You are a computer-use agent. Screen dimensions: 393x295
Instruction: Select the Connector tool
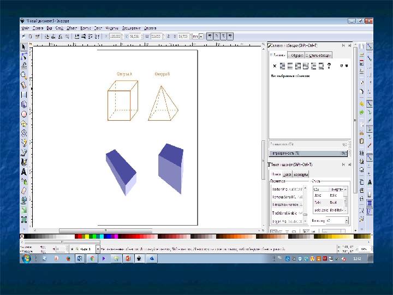click(x=24, y=220)
